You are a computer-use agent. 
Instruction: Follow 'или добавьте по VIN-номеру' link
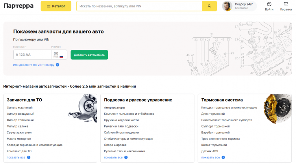[33, 65]
